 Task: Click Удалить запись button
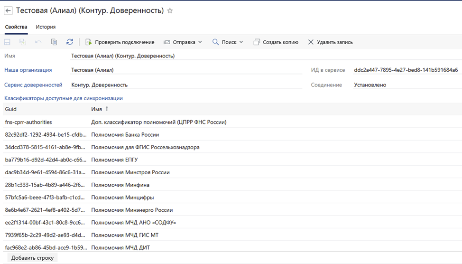(x=330, y=42)
